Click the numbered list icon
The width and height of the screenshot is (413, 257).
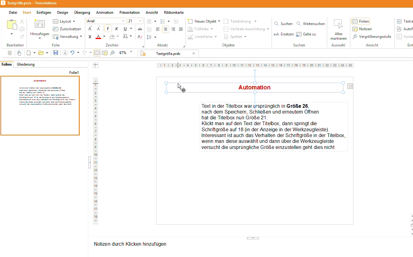coord(163,21)
